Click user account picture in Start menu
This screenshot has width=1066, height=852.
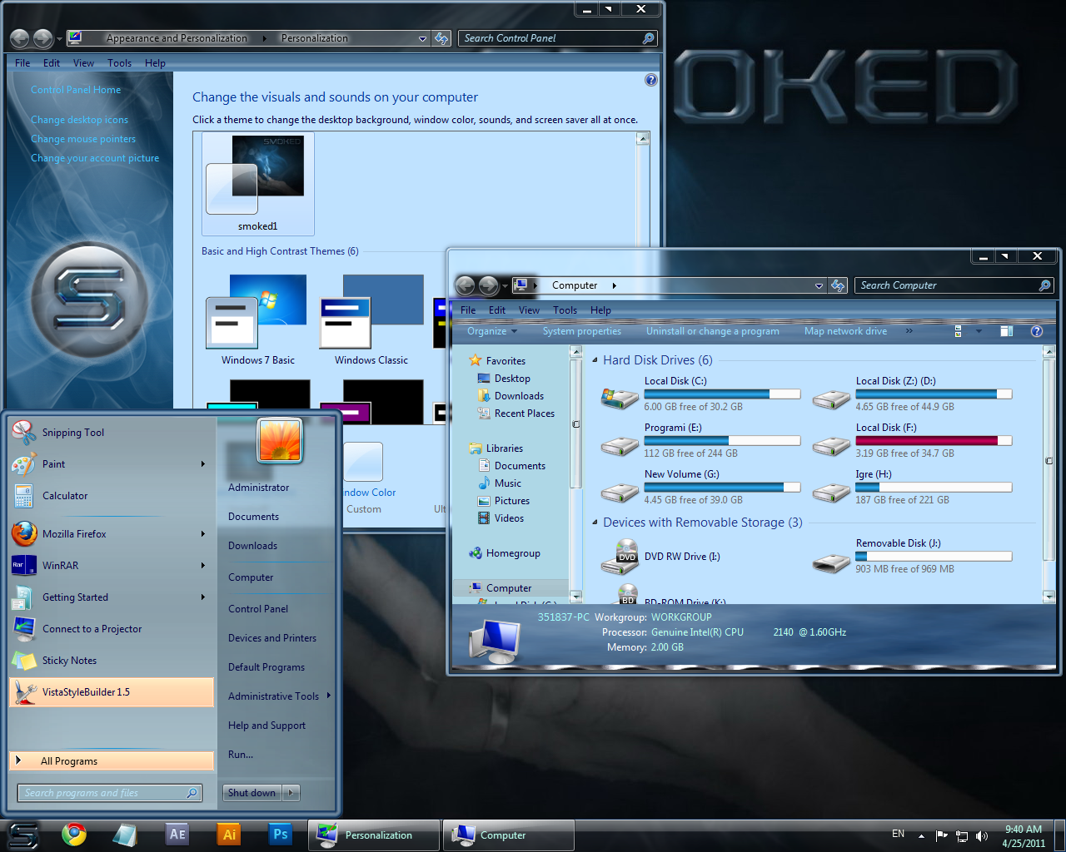(280, 440)
